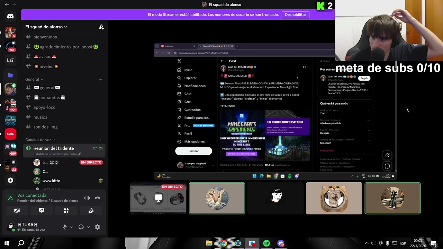Add a server with plus icon
Screen dimensions: 443x249
click(10, 180)
